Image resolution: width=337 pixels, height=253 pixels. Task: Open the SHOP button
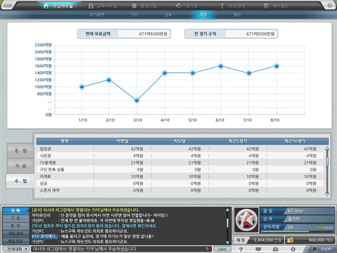click(x=322, y=249)
